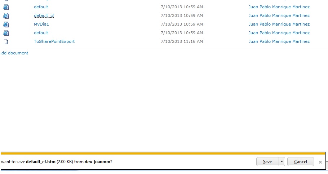Click the icon of default file below MyDia1
328x174 pixels.
click(x=6, y=33)
